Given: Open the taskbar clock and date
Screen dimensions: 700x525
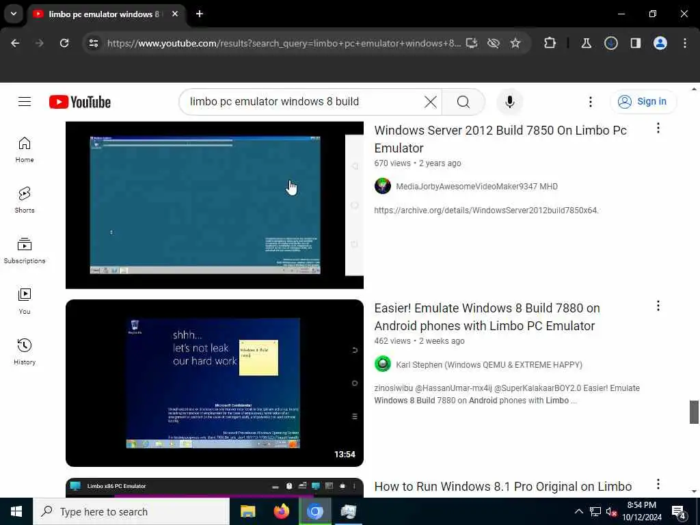Looking at the screenshot, I should click(641, 511).
